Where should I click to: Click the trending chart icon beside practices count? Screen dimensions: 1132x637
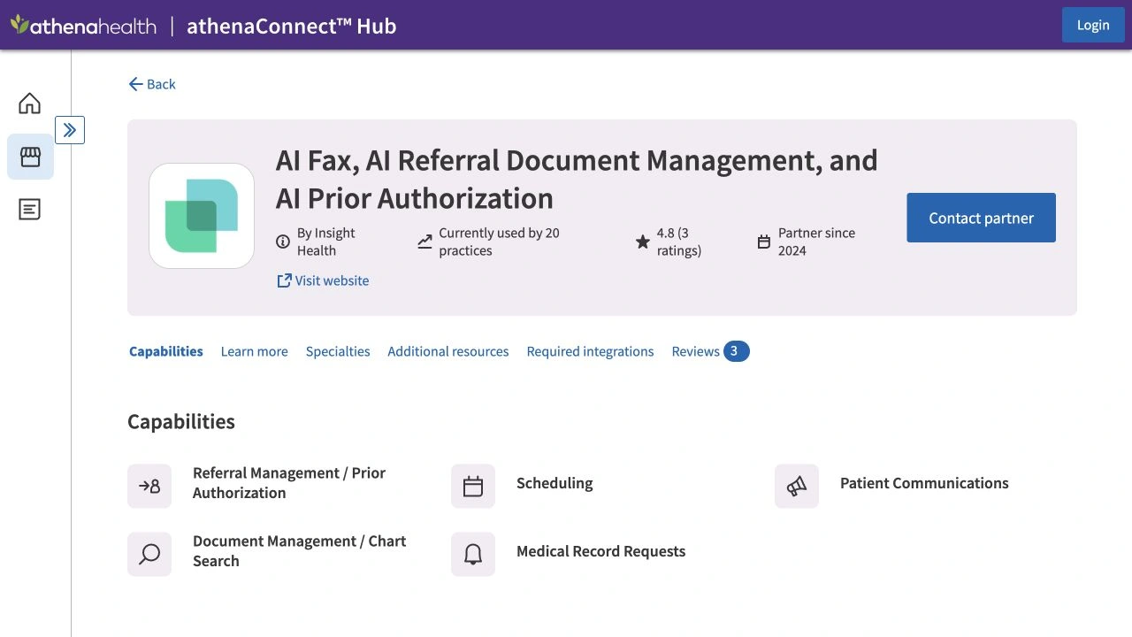tap(424, 242)
